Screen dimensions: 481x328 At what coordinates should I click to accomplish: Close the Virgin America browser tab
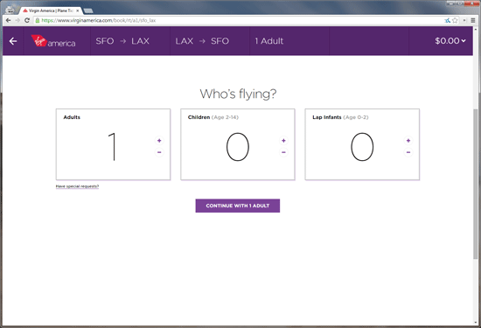[78, 10]
